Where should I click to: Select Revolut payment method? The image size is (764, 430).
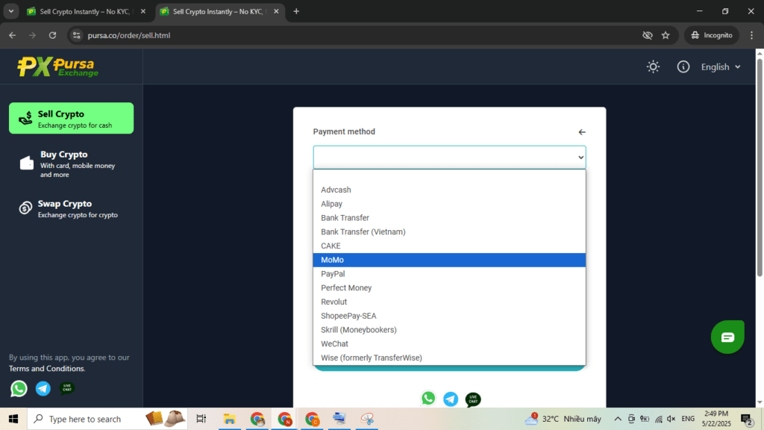point(449,302)
